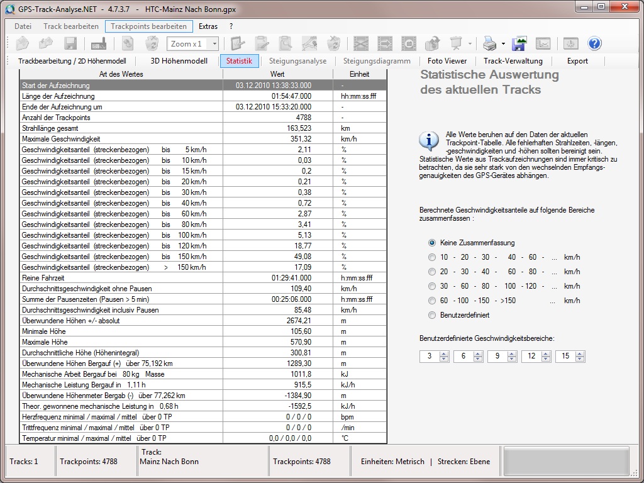Open the 'Datei' menu

(x=23, y=26)
